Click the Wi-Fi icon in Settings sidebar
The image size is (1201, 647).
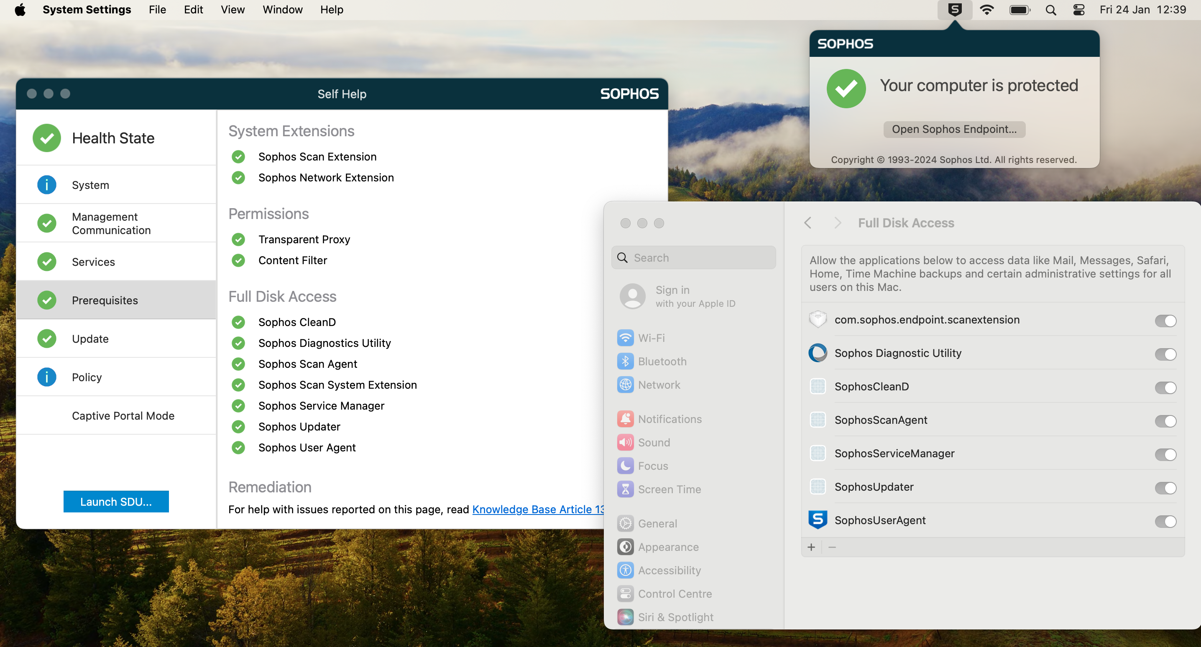(625, 338)
